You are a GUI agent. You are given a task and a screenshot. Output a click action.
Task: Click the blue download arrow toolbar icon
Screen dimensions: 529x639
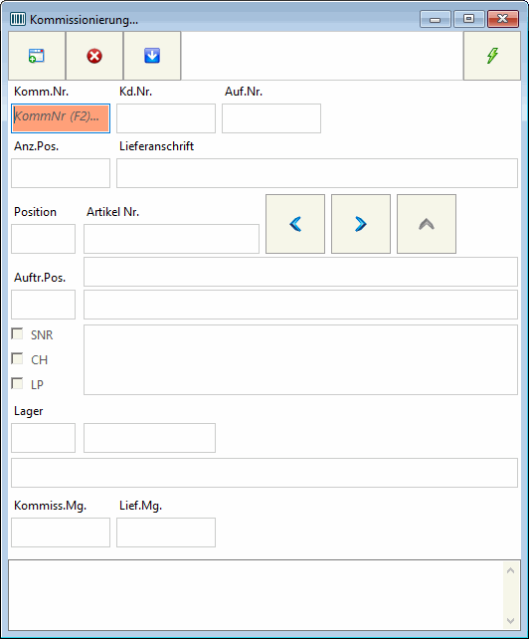tap(152, 56)
